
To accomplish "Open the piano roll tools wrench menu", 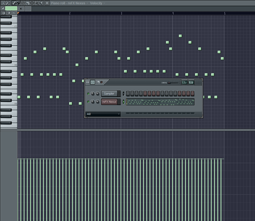I will (x=8, y=3).
